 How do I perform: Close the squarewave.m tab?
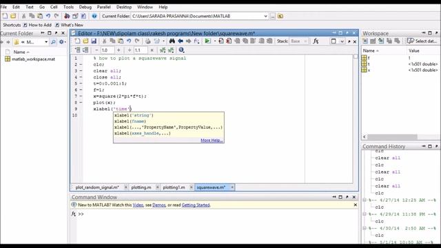pyautogui.click(x=232, y=187)
